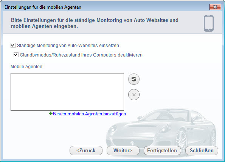The height and width of the screenshot is (162, 225).
Task: Click the green plus icon beside add-agent link
Action: coord(51,113)
